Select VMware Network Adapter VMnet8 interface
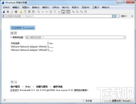136x104 pixels. [29, 50]
